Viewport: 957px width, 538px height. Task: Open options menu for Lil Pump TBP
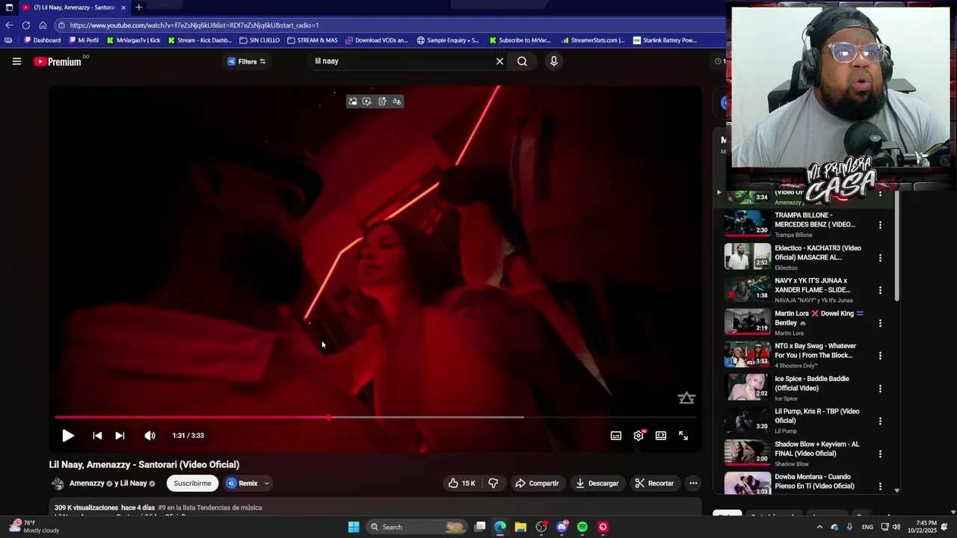(x=880, y=421)
